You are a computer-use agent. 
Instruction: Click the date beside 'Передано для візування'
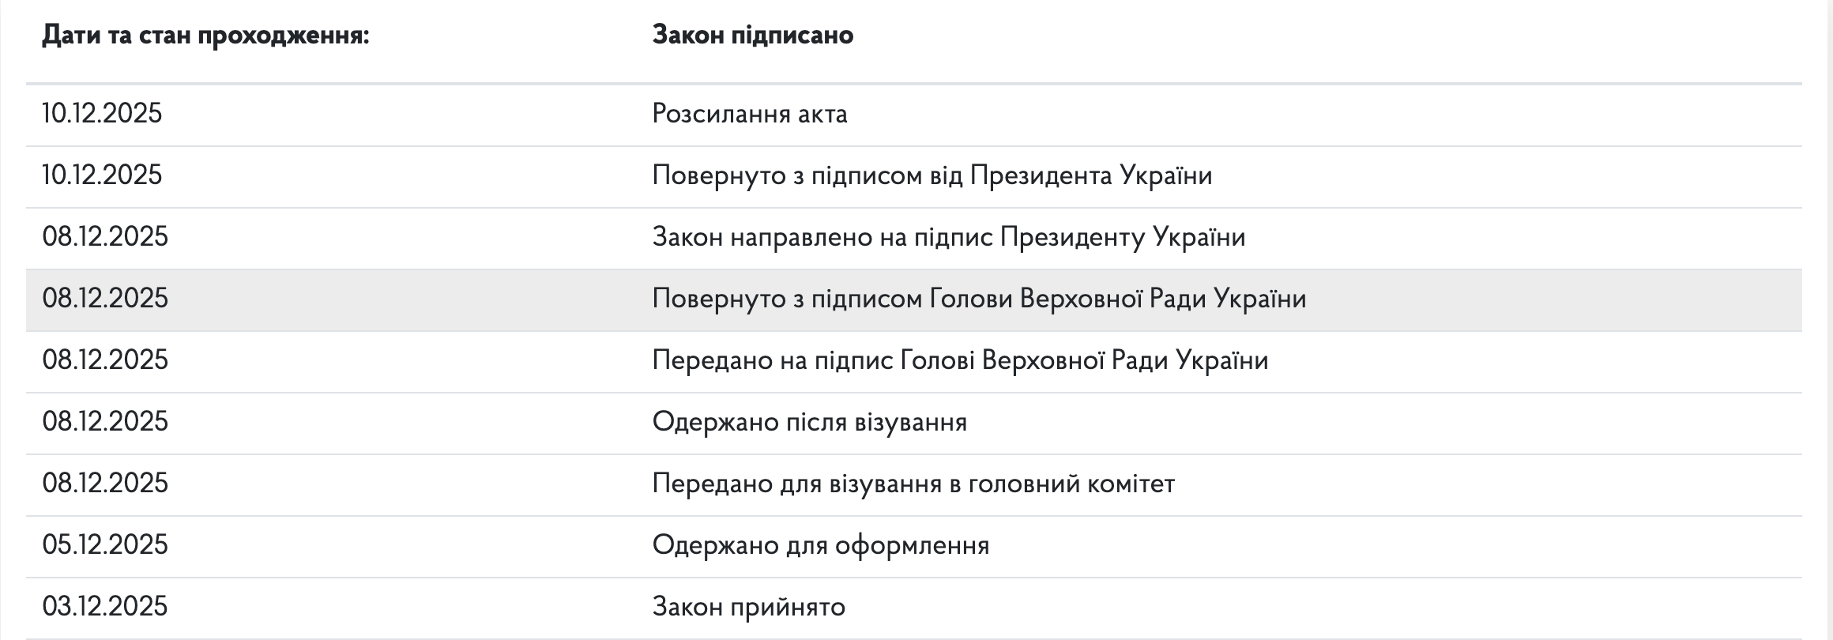pyautogui.click(x=105, y=484)
